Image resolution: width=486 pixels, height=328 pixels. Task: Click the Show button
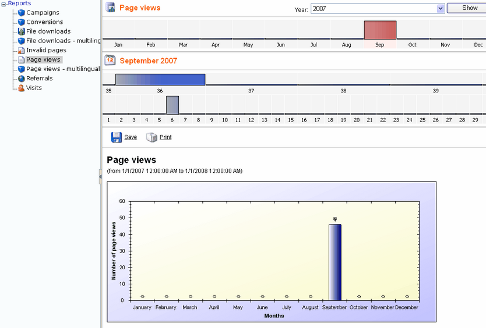467,8
